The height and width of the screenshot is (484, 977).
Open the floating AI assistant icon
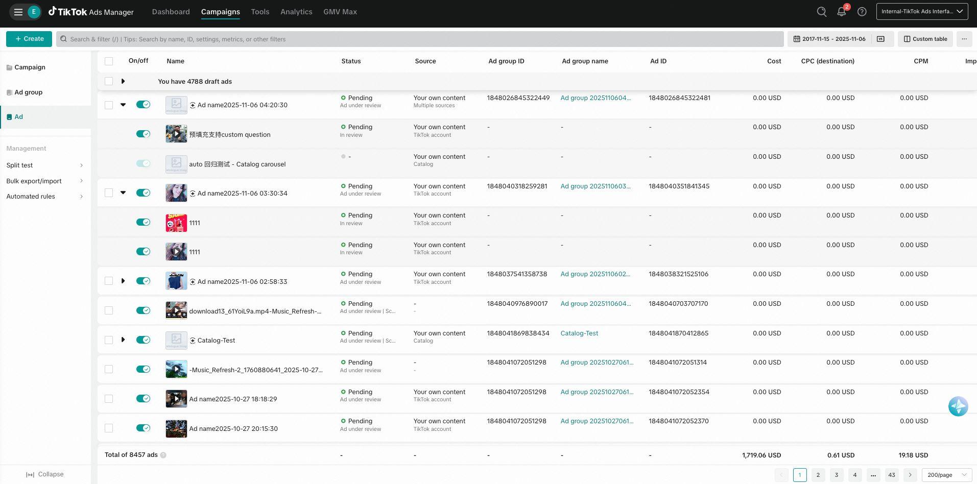[x=958, y=406]
